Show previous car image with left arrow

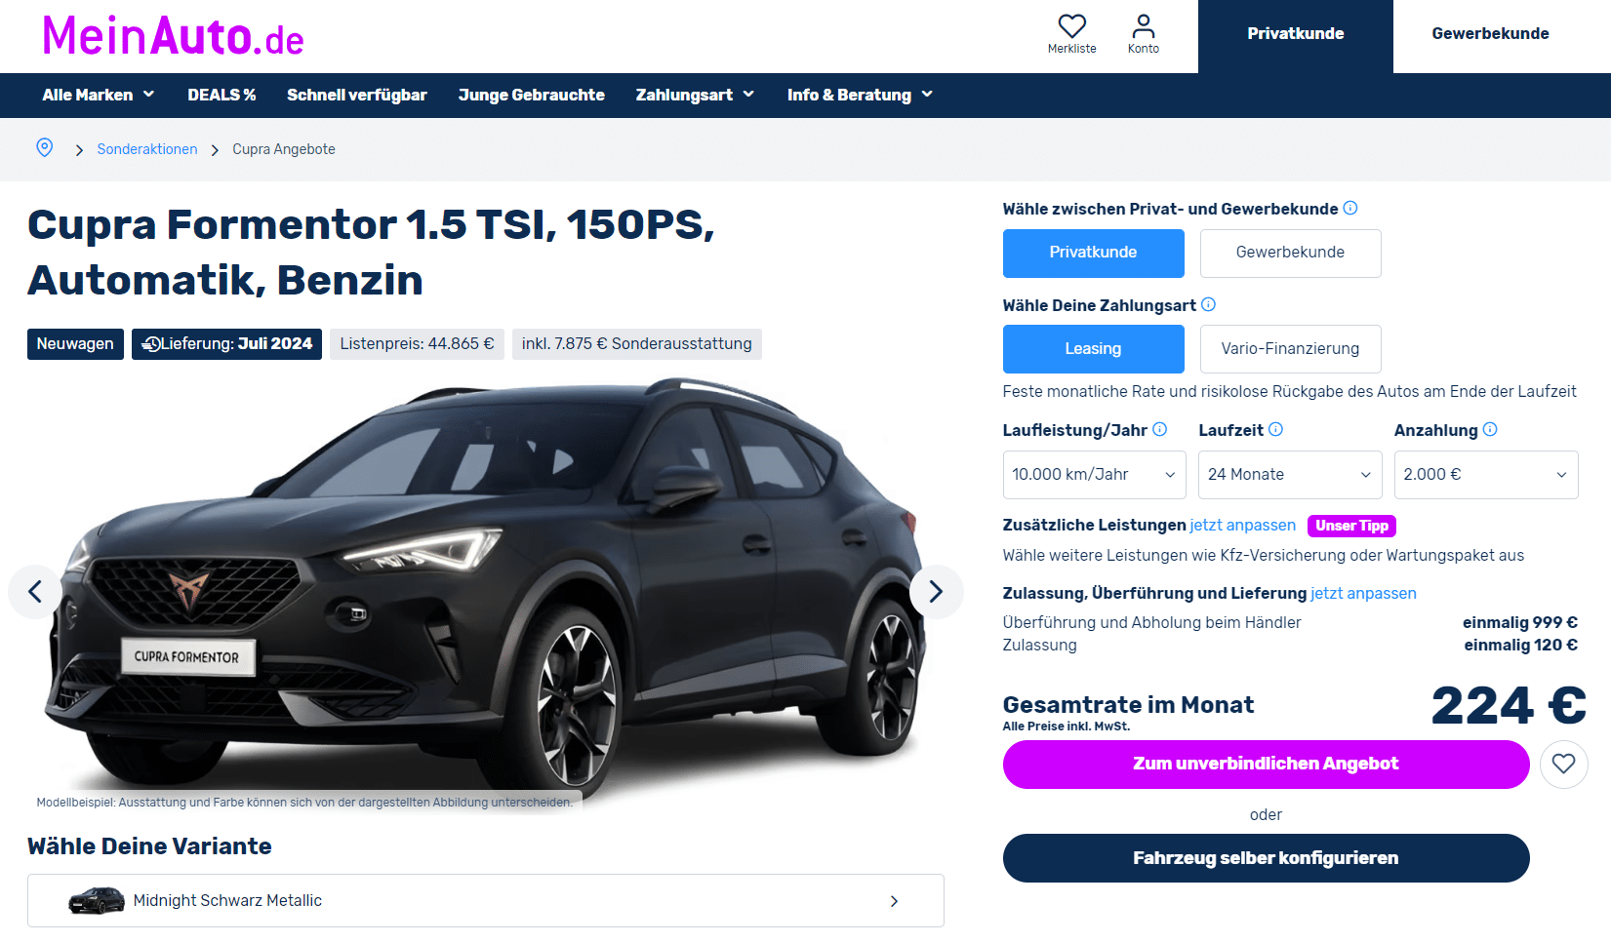35,591
